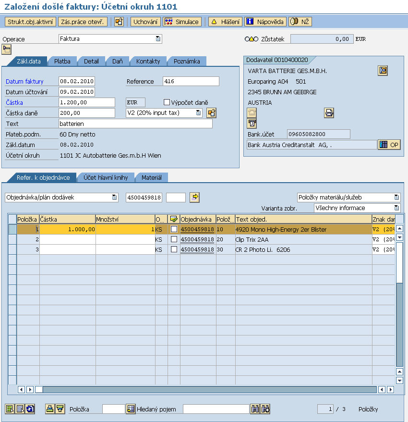Click the refresh icon in the bottom toolbar
The image size is (408, 422).
click(x=30, y=409)
